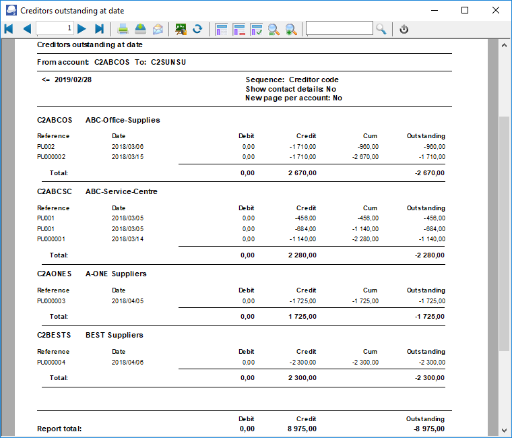Screen dimensions: 512x438
Task: Click the green chalkboard design icon
Action: pos(181,29)
